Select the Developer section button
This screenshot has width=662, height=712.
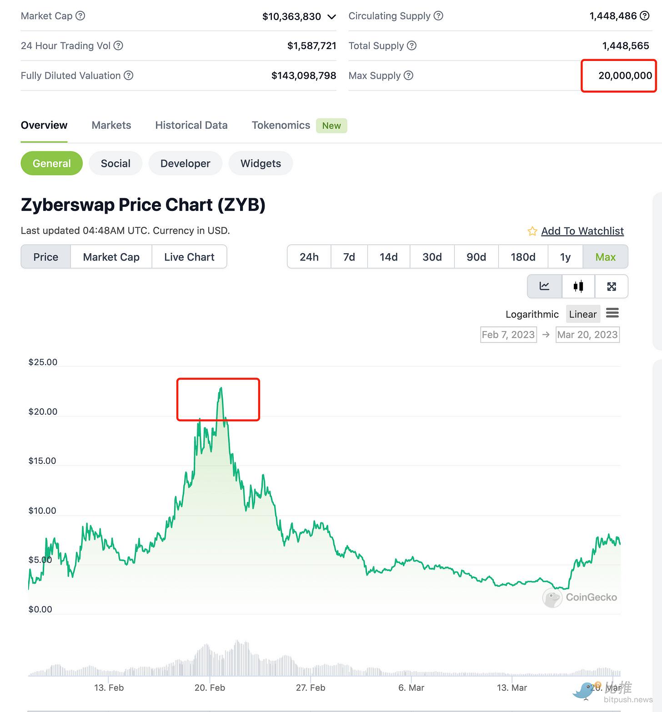[x=185, y=163]
